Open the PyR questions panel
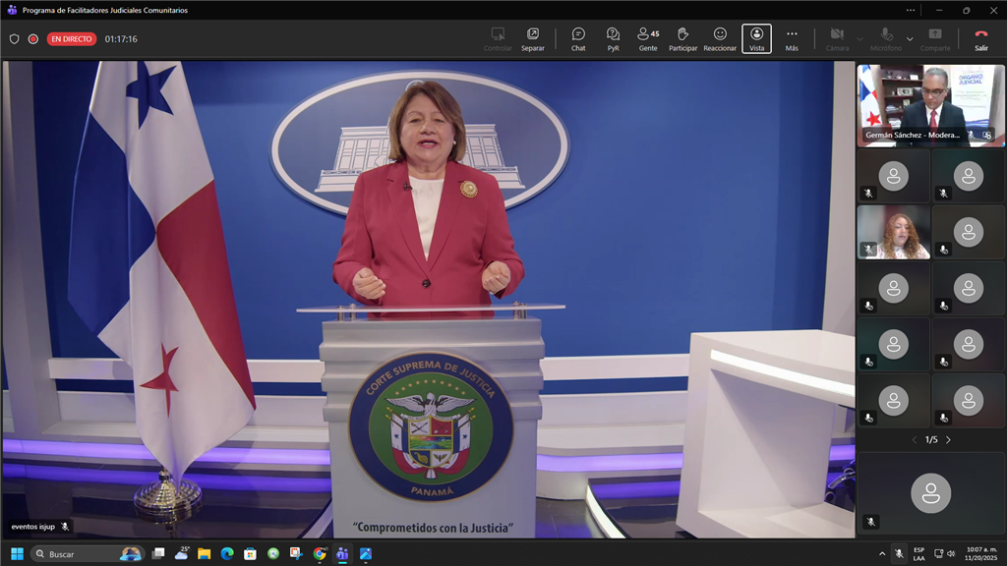This screenshot has width=1007, height=566. [x=613, y=38]
